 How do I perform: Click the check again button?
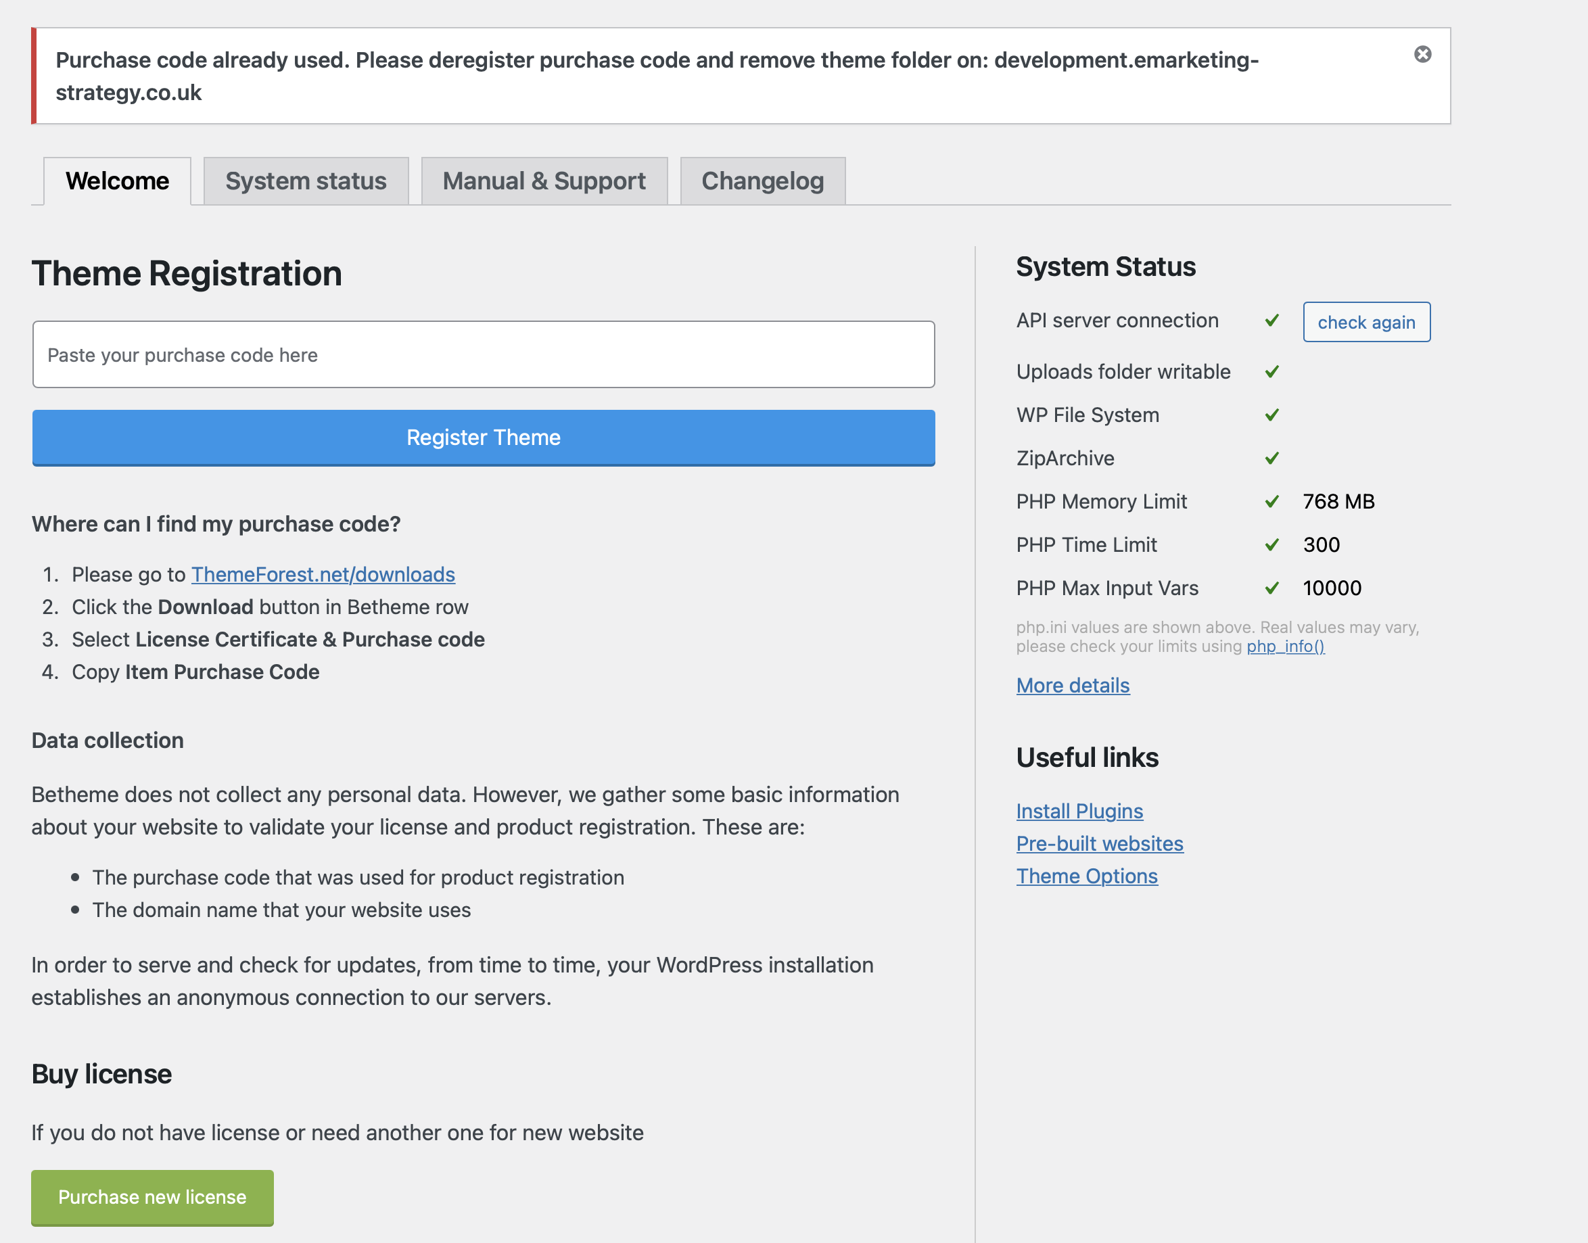[1366, 322]
